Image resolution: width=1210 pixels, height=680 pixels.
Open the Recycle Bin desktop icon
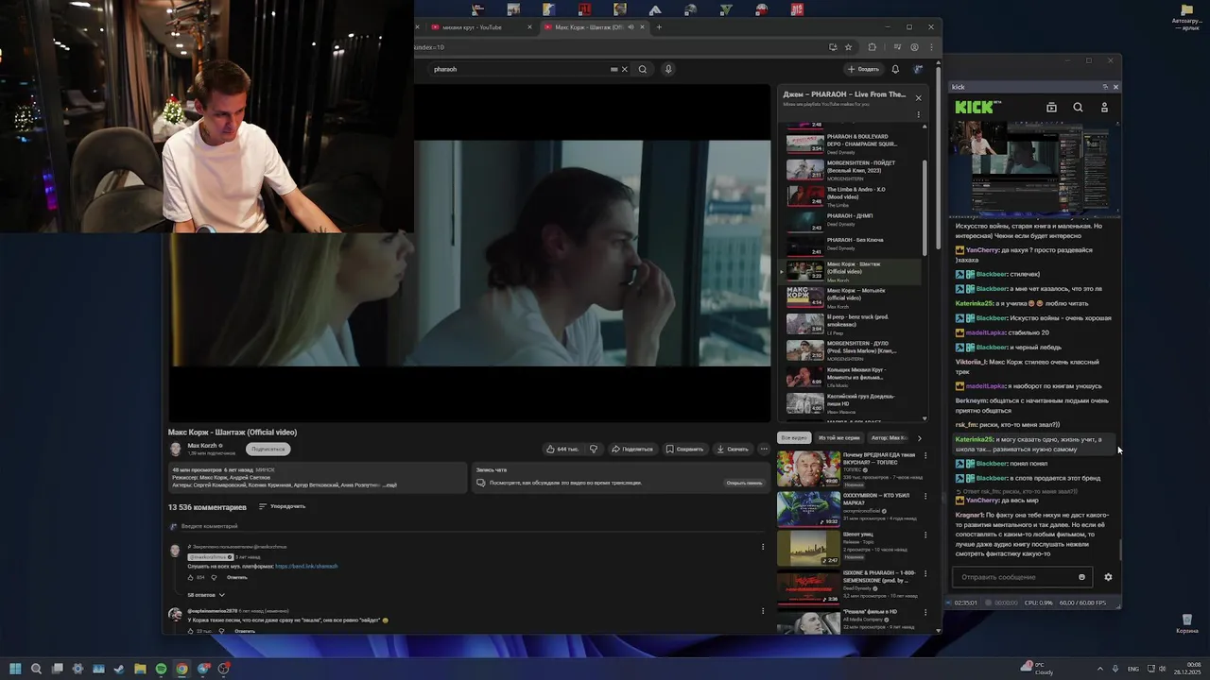pyautogui.click(x=1187, y=623)
